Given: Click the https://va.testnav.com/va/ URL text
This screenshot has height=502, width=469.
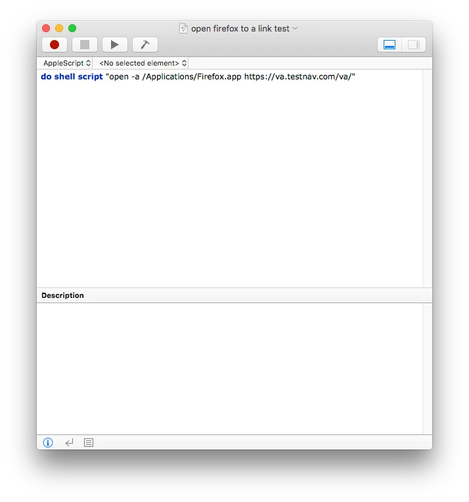Looking at the screenshot, I should (x=298, y=77).
